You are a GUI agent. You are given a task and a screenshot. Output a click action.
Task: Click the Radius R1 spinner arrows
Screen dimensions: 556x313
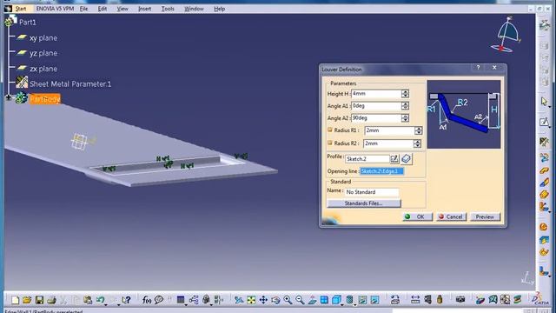pos(419,130)
